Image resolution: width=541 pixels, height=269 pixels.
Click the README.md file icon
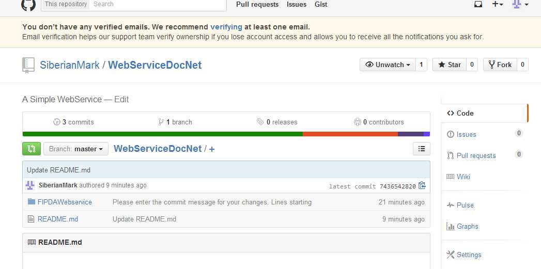pyautogui.click(x=31, y=219)
